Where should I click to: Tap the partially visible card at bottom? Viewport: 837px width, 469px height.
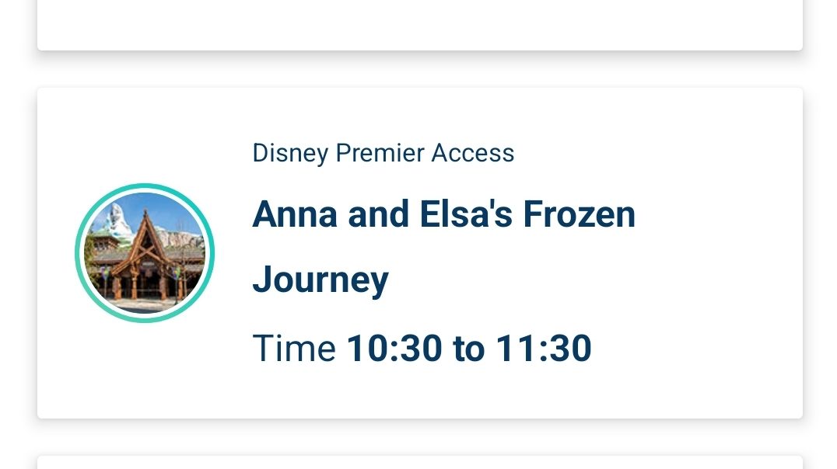[420, 463]
